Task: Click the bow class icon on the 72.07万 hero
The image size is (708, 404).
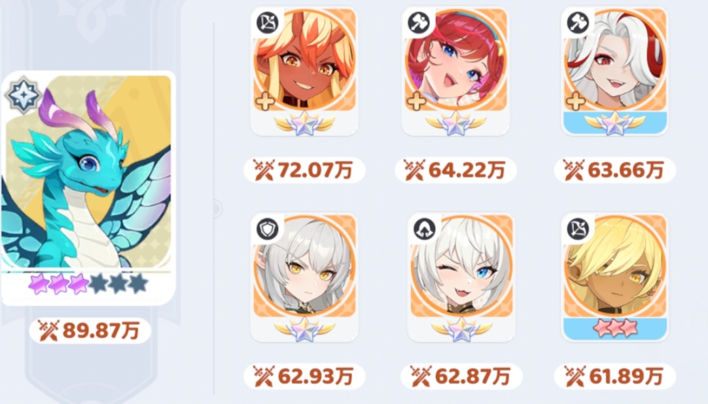Action: pyautogui.click(x=268, y=23)
